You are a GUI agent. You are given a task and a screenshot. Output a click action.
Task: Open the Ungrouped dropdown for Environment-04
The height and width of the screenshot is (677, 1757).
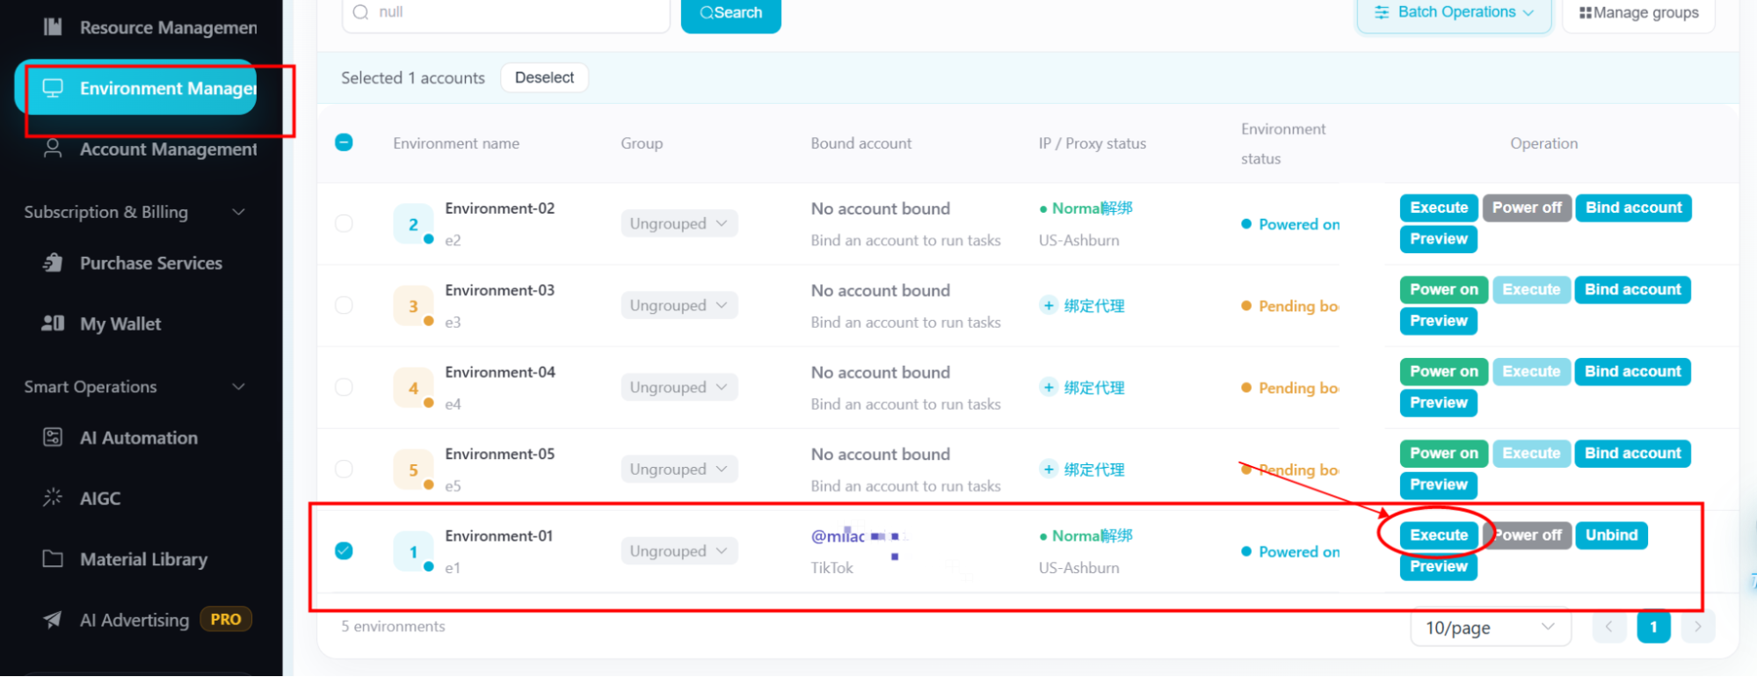click(679, 388)
